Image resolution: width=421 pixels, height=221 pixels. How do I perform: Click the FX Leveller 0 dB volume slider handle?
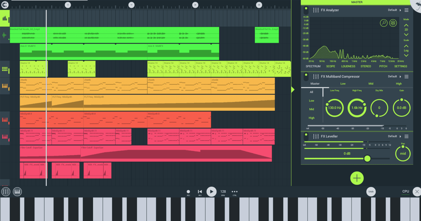click(x=367, y=159)
